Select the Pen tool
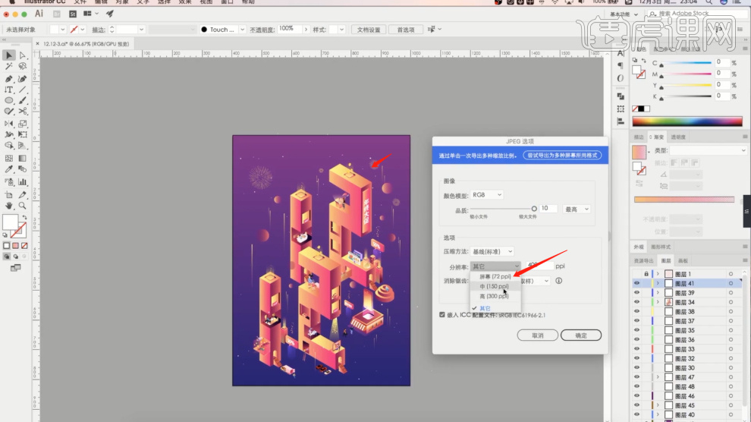Viewport: 751px width, 422px height. [x=8, y=78]
